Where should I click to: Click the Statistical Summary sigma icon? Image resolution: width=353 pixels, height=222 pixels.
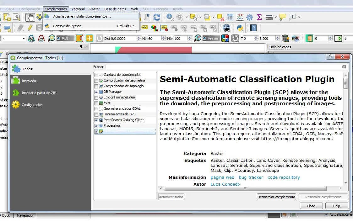pos(259,17)
